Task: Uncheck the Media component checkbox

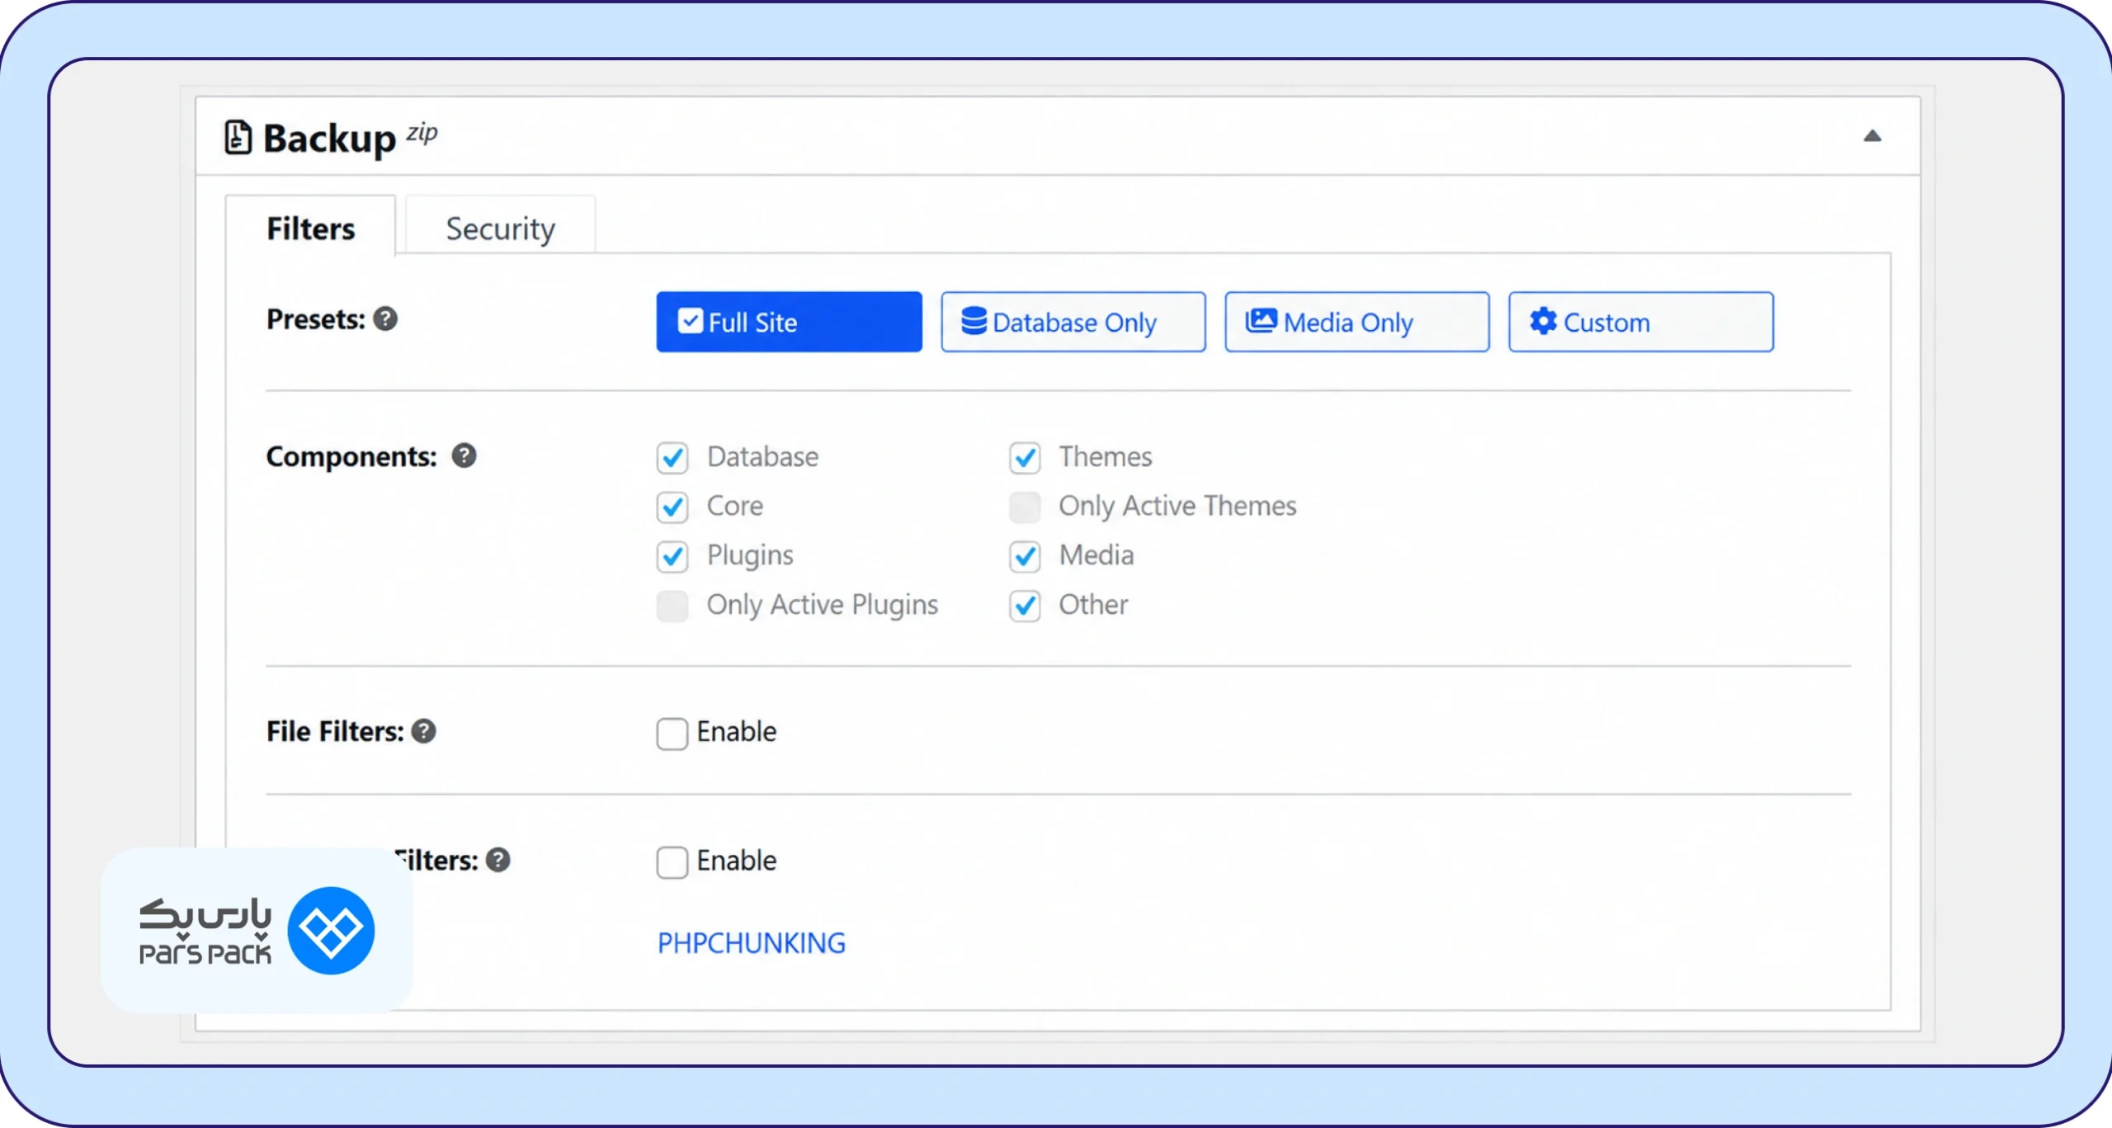Action: point(1024,556)
